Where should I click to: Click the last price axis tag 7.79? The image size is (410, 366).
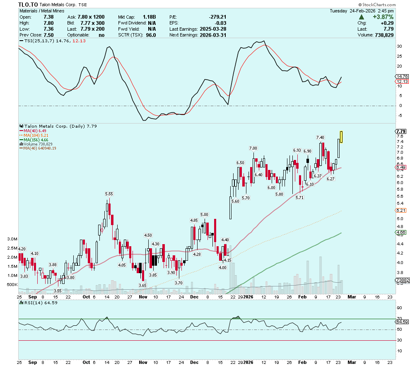(401, 131)
